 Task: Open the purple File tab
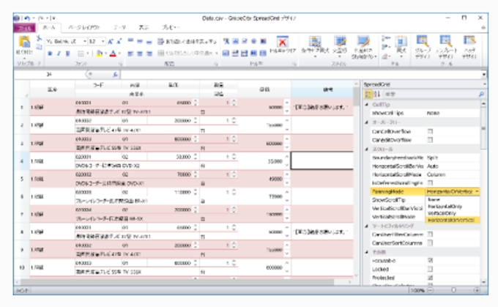point(23,26)
